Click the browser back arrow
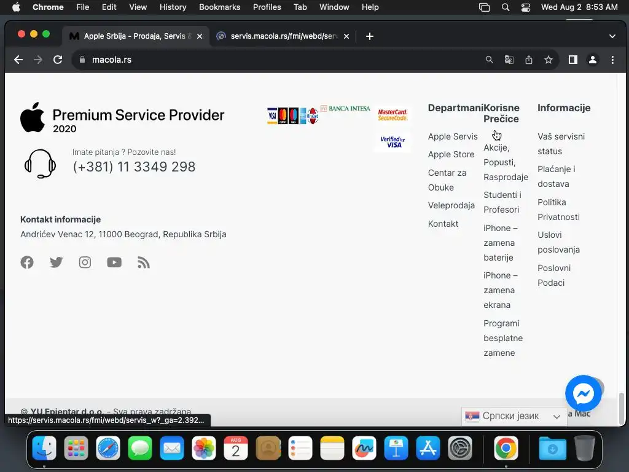 click(x=18, y=60)
